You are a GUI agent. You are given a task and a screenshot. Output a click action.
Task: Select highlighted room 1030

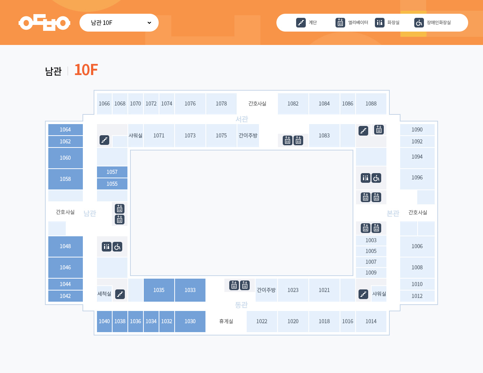click(x=190, y=321)
